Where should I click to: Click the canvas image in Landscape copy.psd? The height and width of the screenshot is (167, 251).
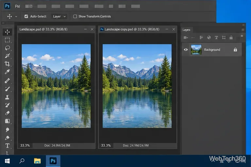[137, 86]
